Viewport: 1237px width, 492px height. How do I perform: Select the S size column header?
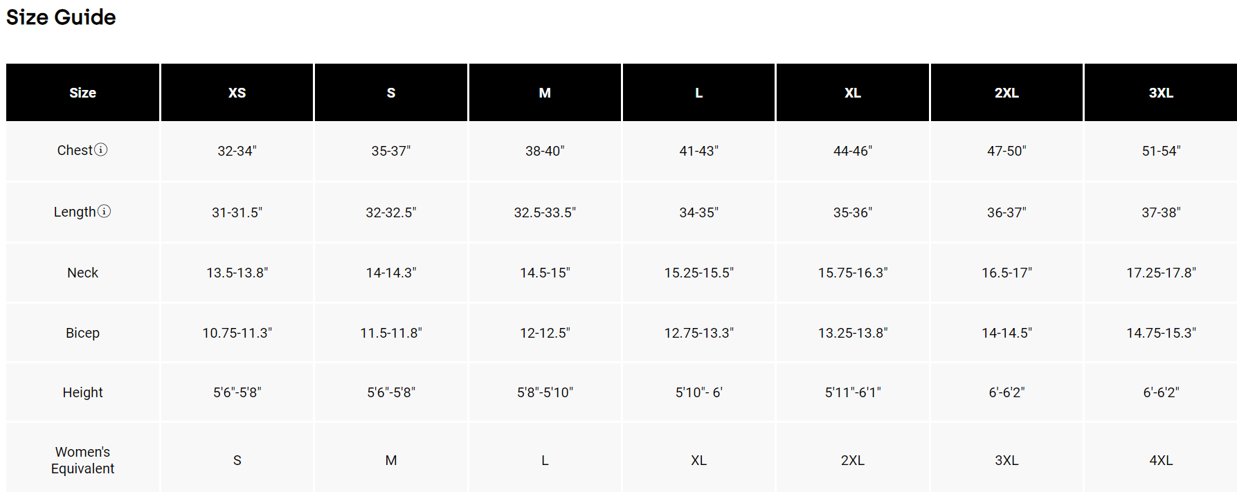point(391,93)
